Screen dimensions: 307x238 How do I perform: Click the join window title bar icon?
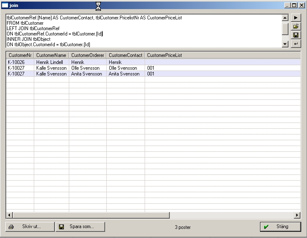point(5,5)
